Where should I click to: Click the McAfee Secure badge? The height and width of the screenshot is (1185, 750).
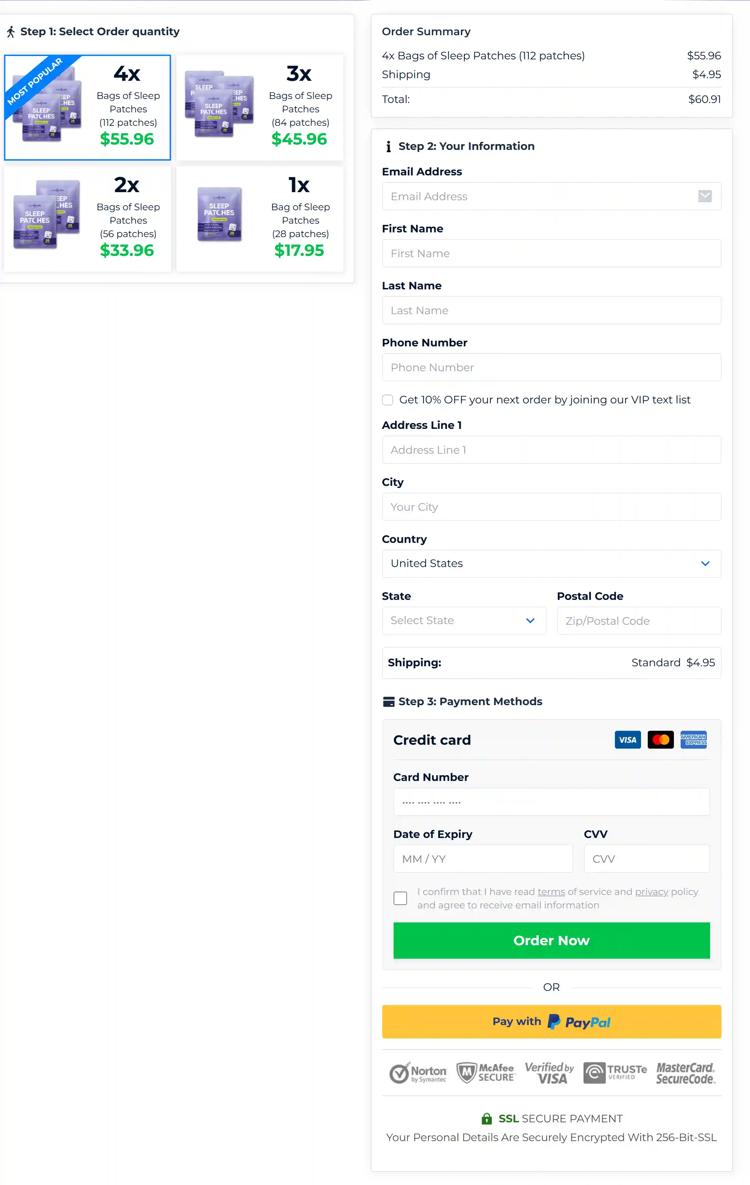pos(486,1073)
